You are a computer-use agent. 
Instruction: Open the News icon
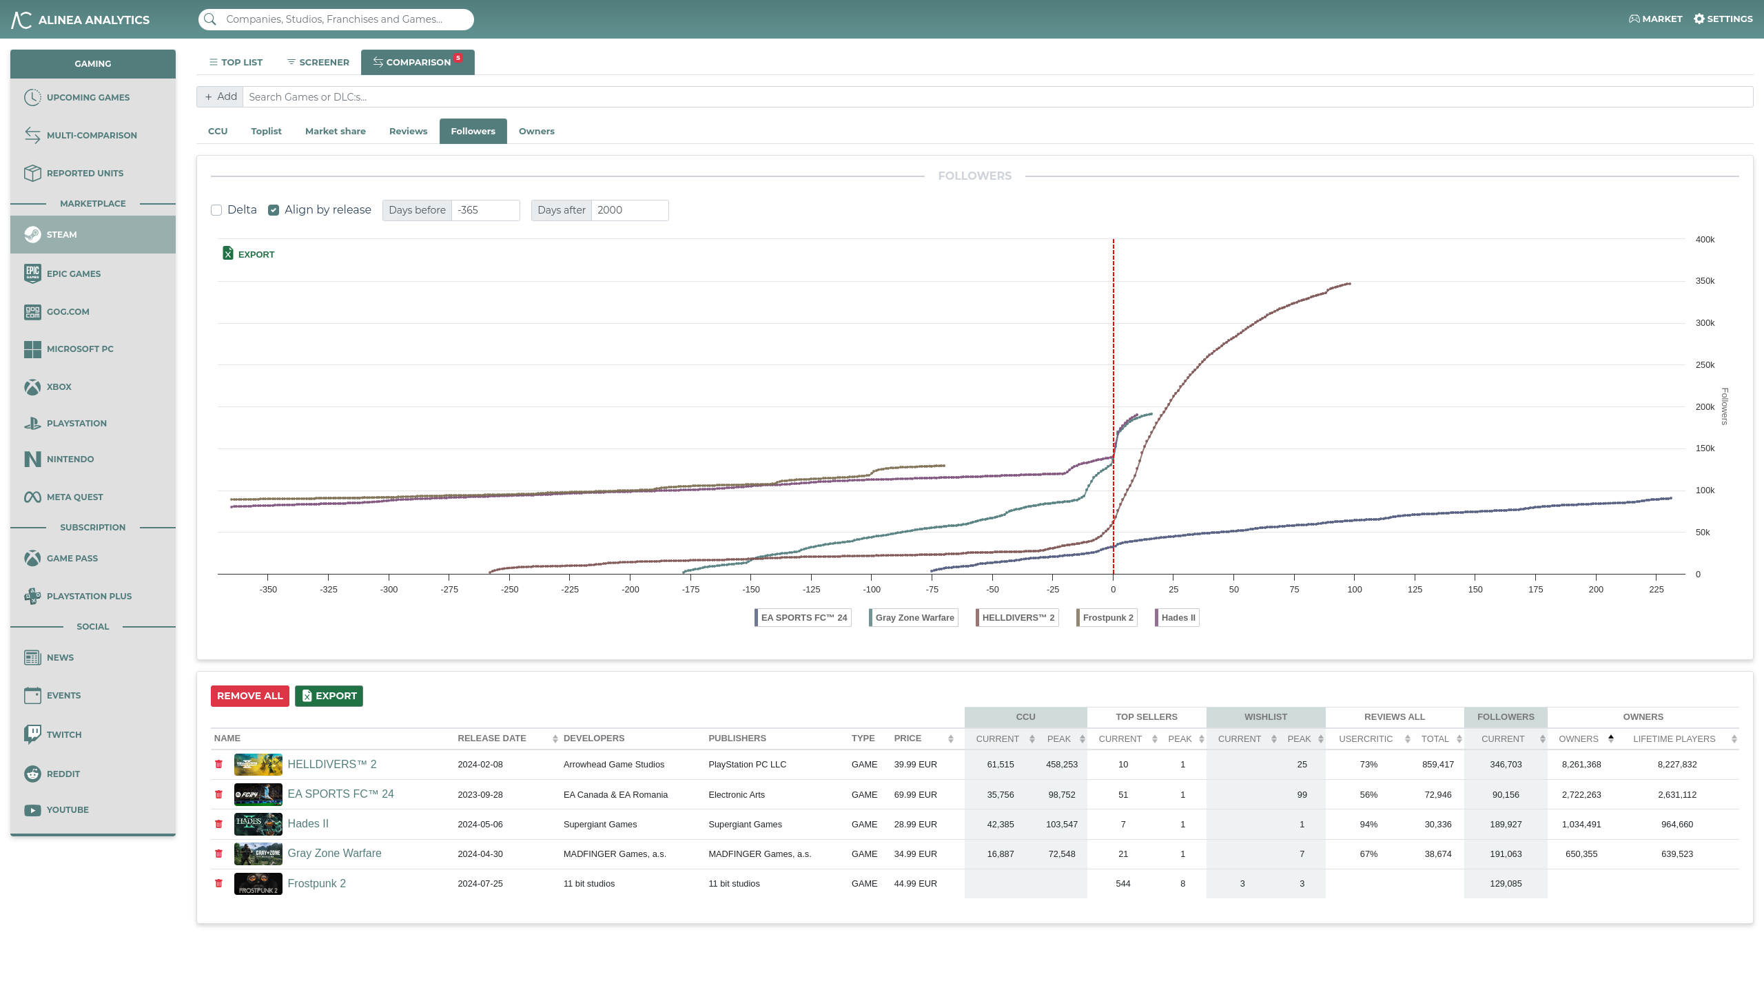pyautogui.click(x=32, y=657)
